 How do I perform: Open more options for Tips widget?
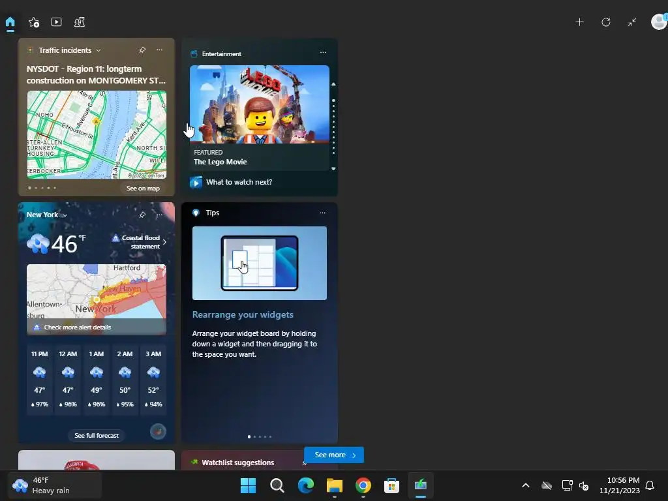pos(322,213)
